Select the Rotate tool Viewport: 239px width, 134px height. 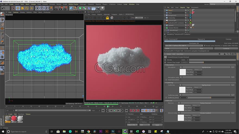coord(27,8)
